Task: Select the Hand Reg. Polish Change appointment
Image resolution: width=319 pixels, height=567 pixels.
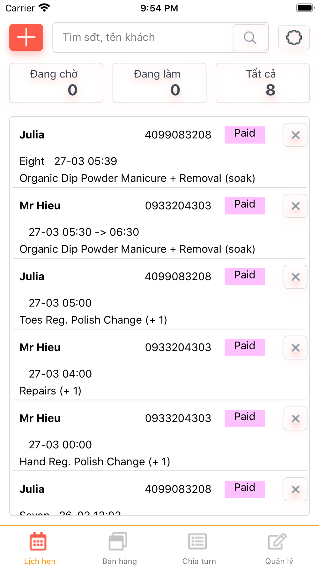Action: [x=95, y=461]
